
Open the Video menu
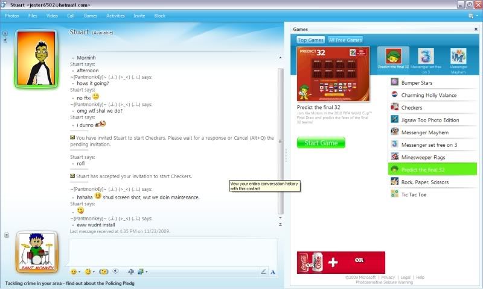(x=52, y=16)
